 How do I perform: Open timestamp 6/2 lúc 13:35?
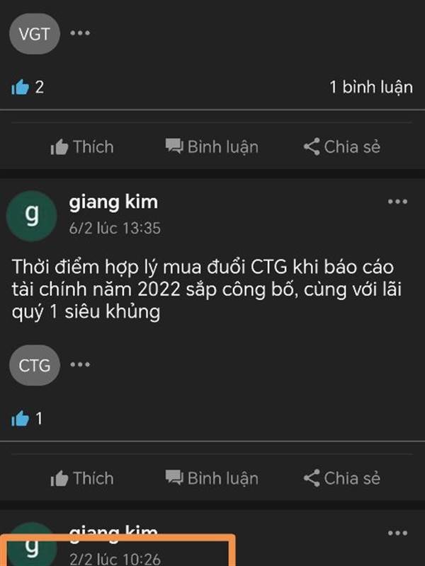115,228
